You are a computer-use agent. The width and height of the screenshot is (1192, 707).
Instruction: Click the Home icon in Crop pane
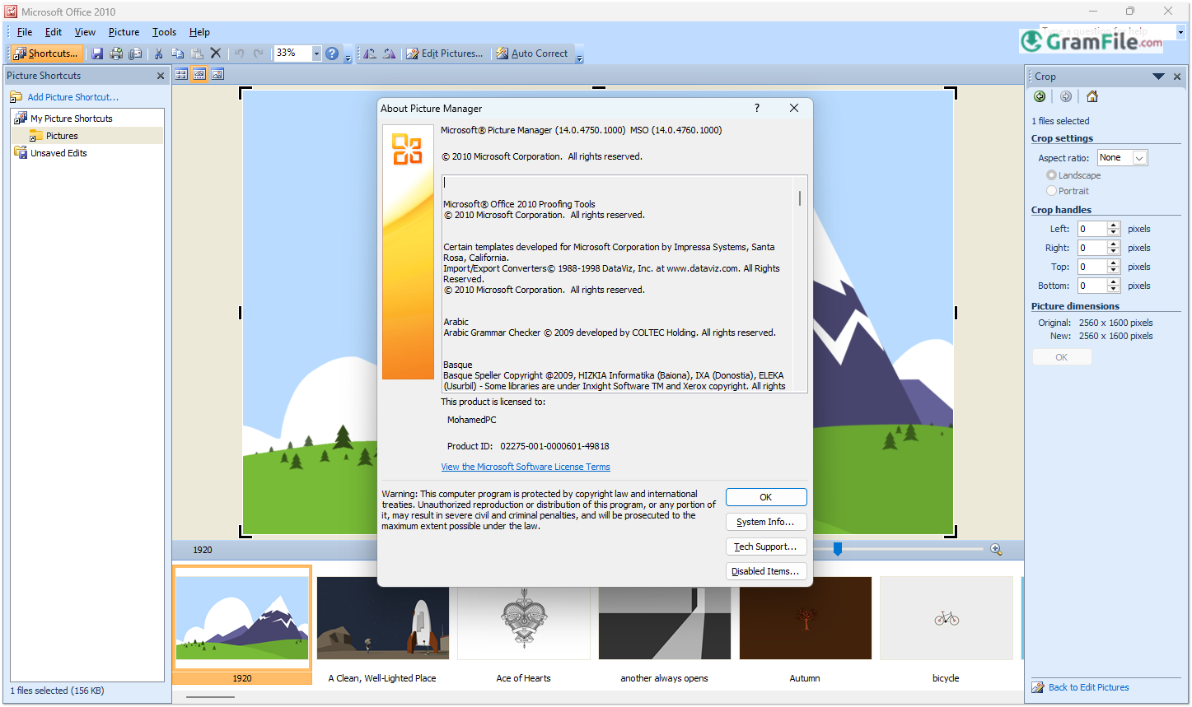pyautogui.click(x=1092, y=96)
